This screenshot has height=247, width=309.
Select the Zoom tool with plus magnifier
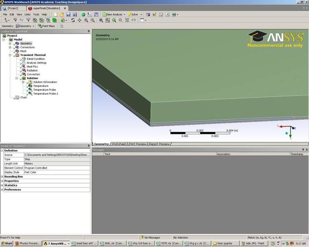coord(86,20)
